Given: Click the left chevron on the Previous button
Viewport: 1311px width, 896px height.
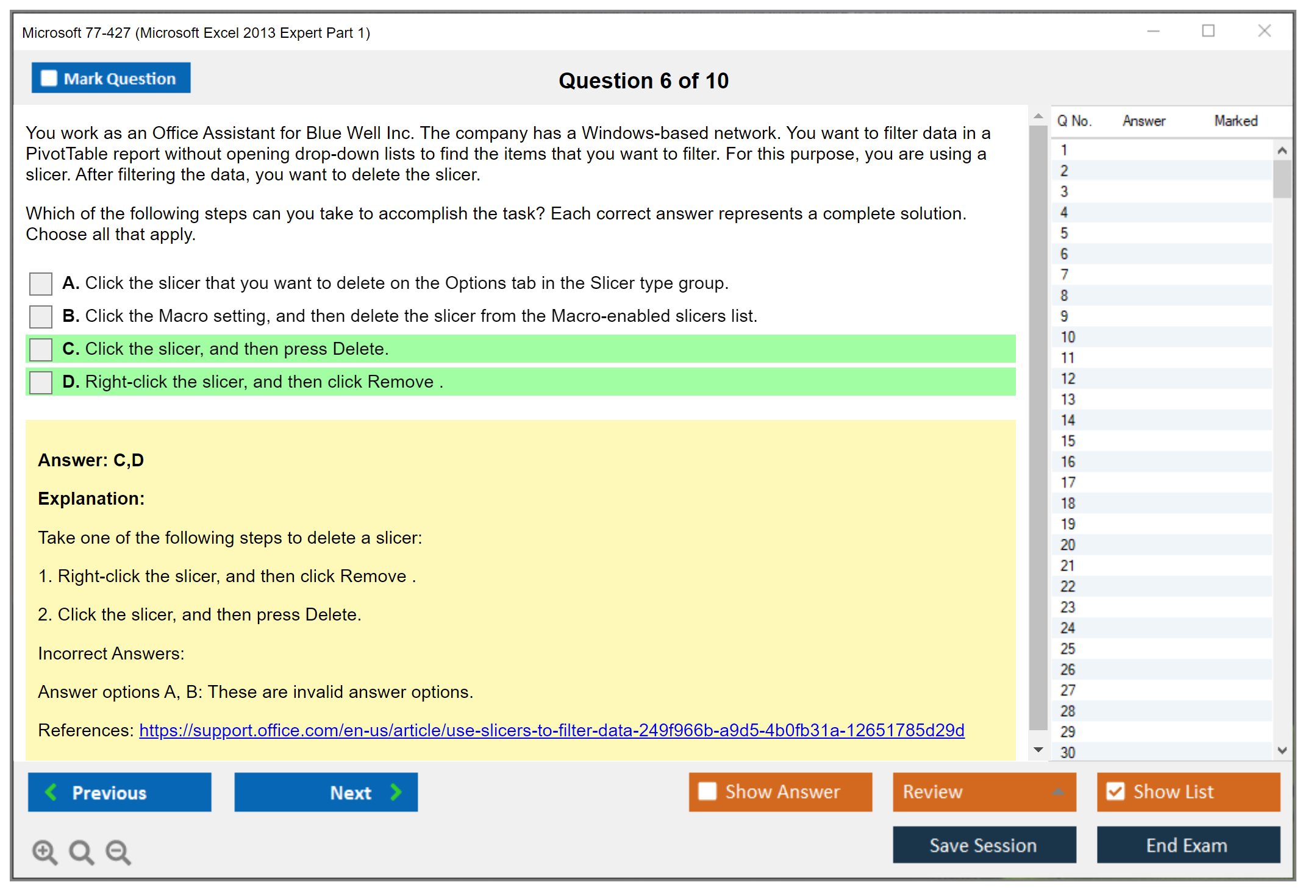Looking at the screenshot, I should [52, 792].
